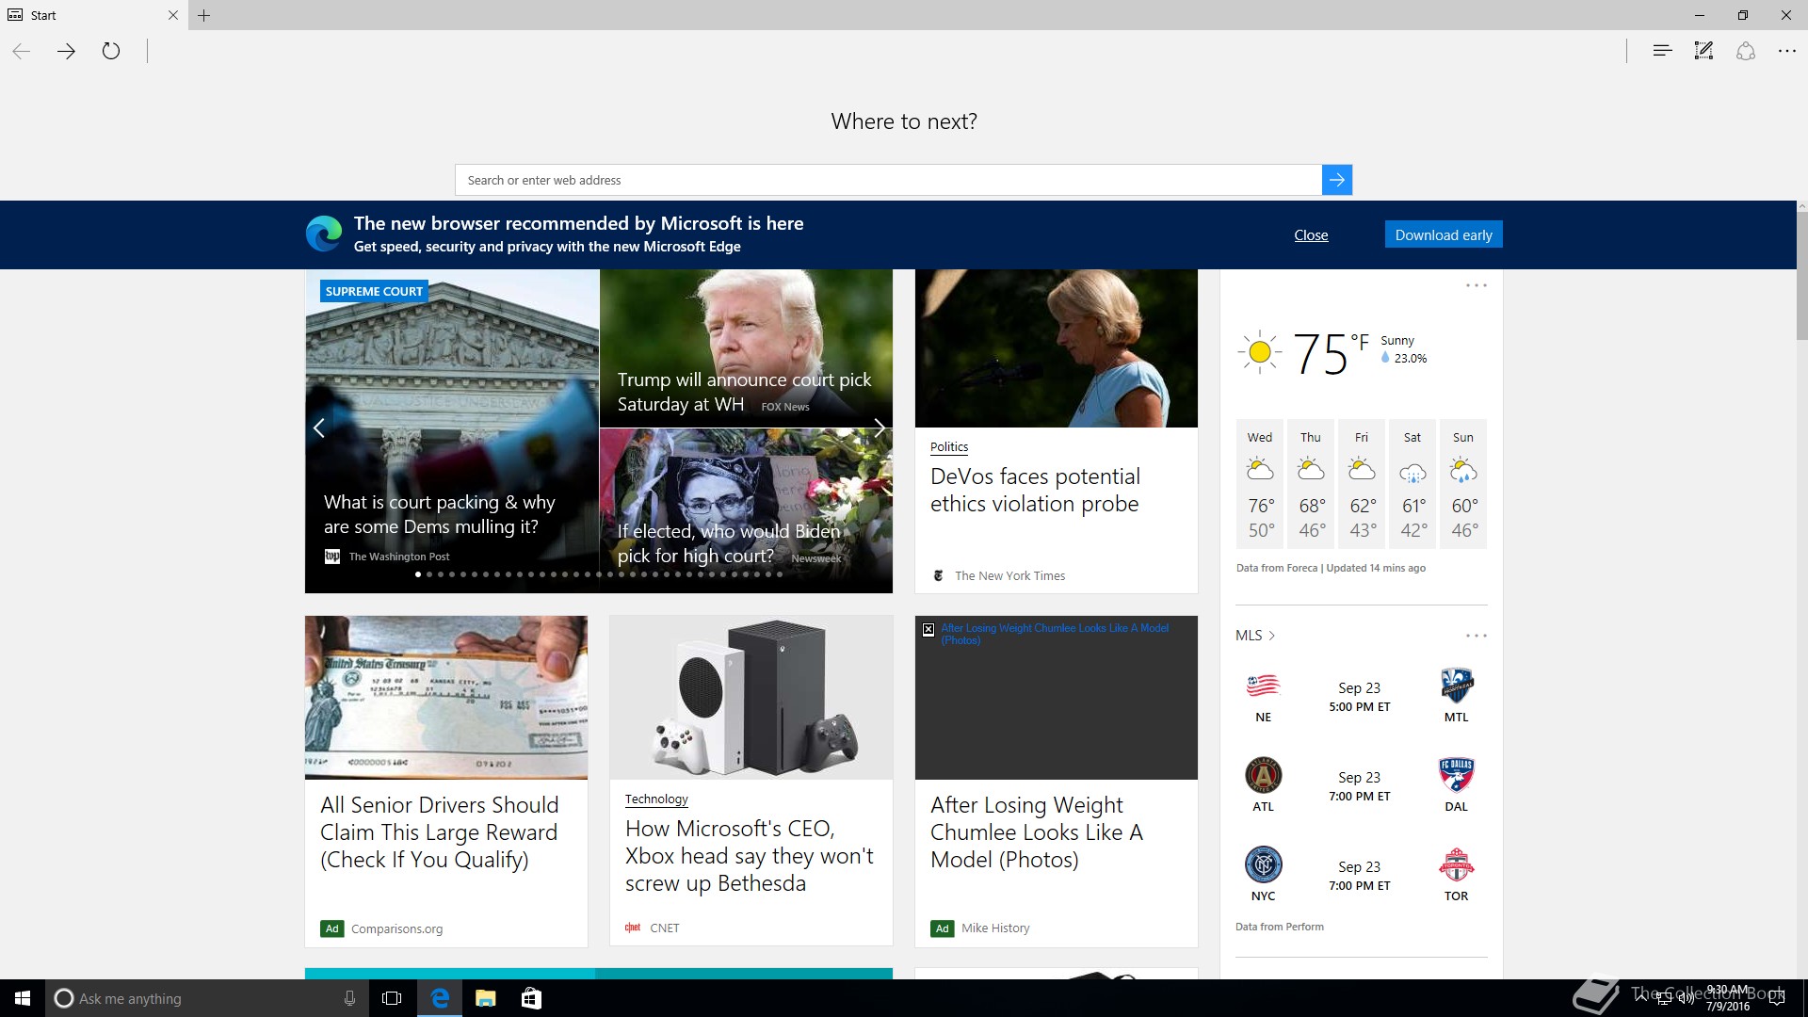Open NE vs MTL match time

click(1359, 697)
